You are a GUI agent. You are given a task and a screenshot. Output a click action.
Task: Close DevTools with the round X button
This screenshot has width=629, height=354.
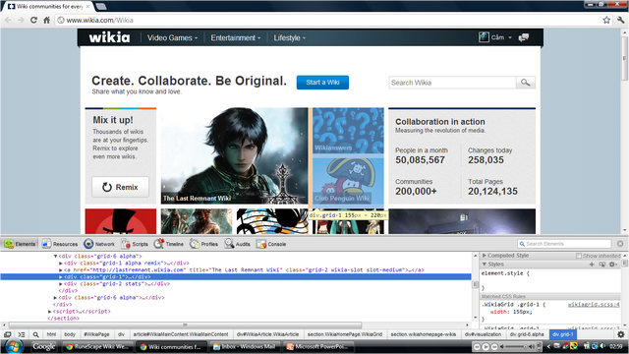tap(620, 244)
